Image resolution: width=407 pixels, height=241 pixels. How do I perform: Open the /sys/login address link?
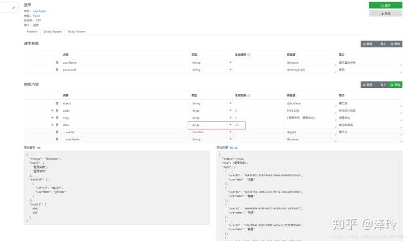pos(40,11)
